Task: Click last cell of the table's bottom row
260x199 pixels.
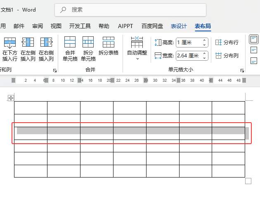Action: coord(228,171)
